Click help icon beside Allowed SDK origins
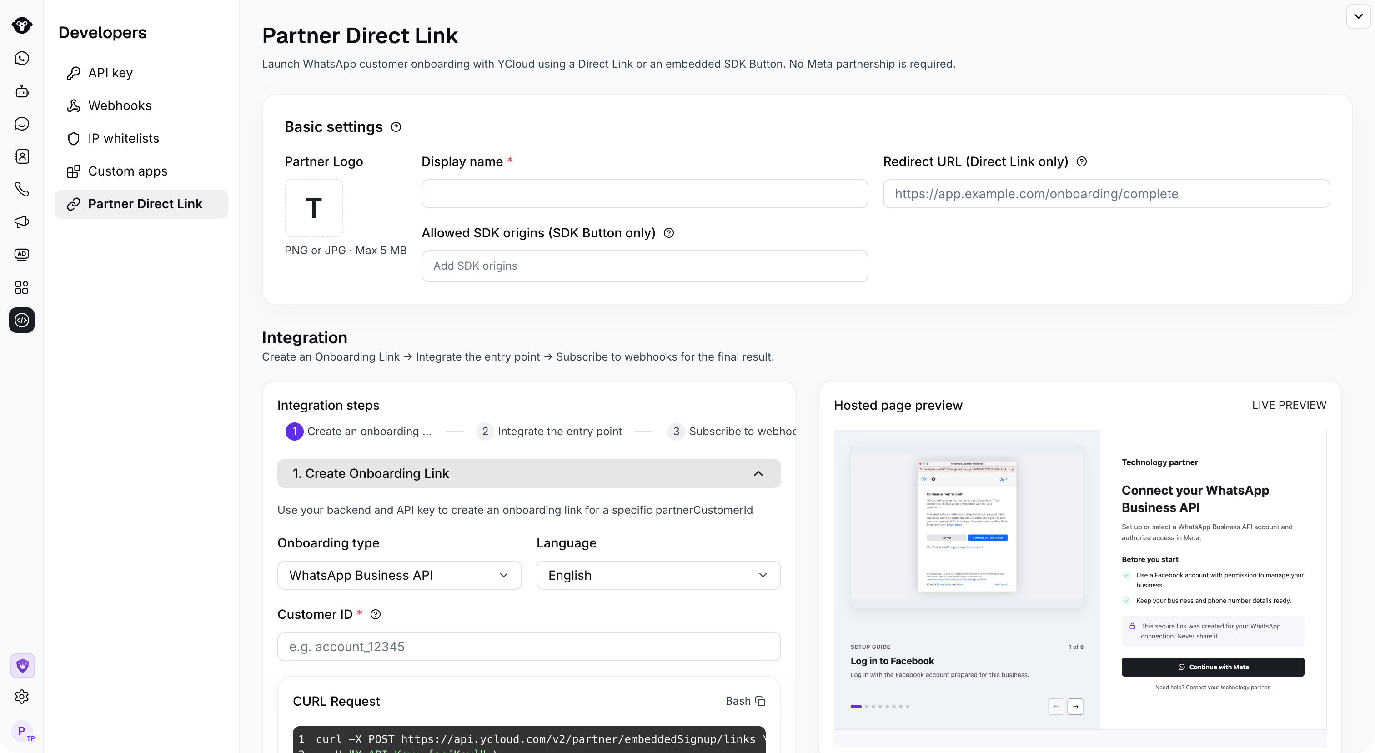The height and width of the screenshot is (753, 1375). coord(669,233)
